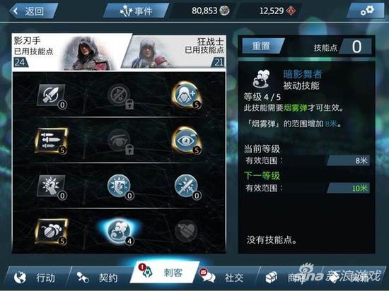Viewport: 389px width, 291px height.
Task: Tap the highlighted 暗影舞者 smoke skill
Action: [120, 231]
